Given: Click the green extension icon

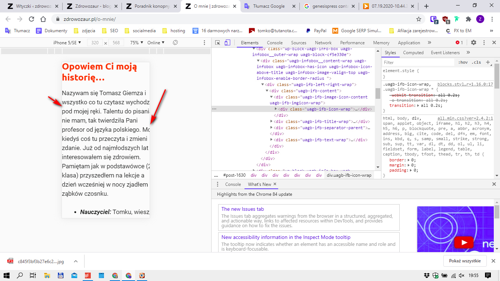Looking at the screenshot, I should [x=457, y=19].
